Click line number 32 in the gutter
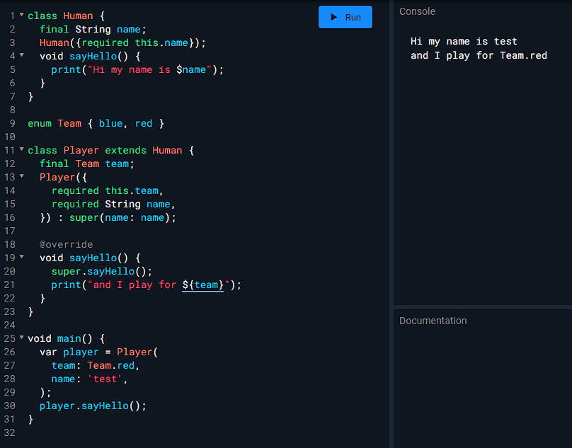Viewport: 572px width, 448px height. (x=9, y=432)
